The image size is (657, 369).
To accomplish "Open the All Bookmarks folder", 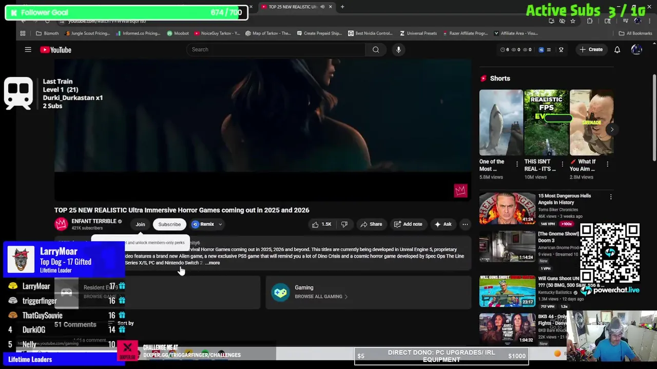I will coord(635,33).
